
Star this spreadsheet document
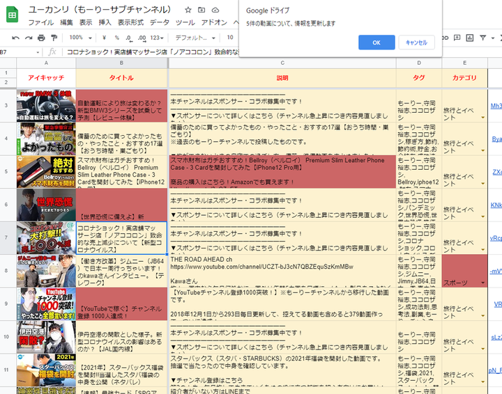point(188,10)
